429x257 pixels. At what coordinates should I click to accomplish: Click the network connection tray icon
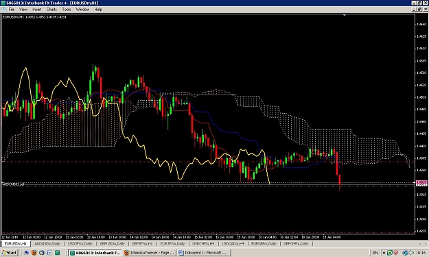point(405,253)
